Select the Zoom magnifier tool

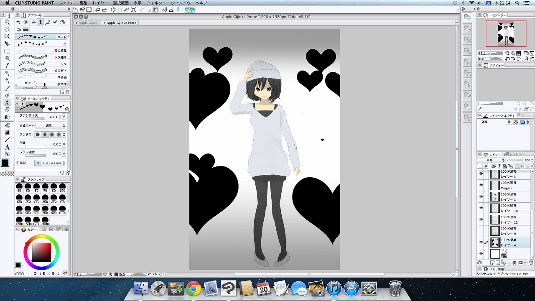coord(7,22)
